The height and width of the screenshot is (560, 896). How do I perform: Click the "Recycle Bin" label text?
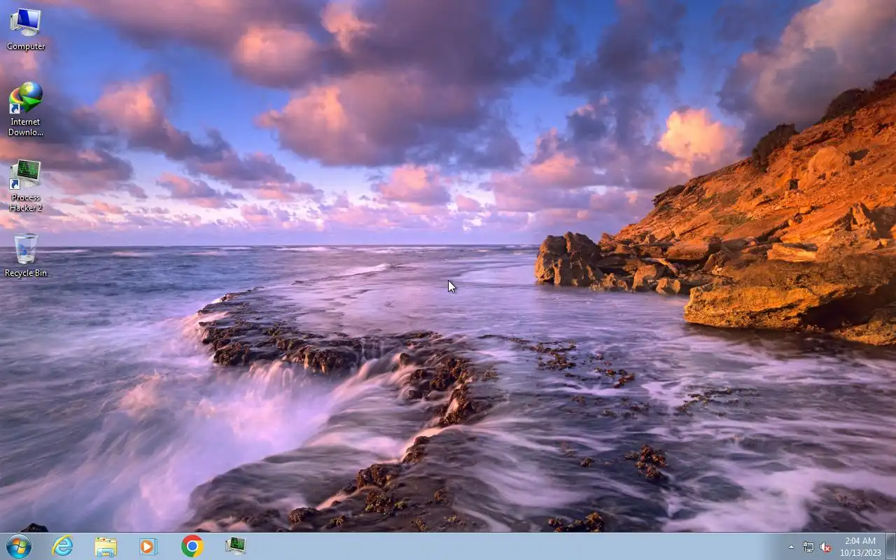pos(26,273)
